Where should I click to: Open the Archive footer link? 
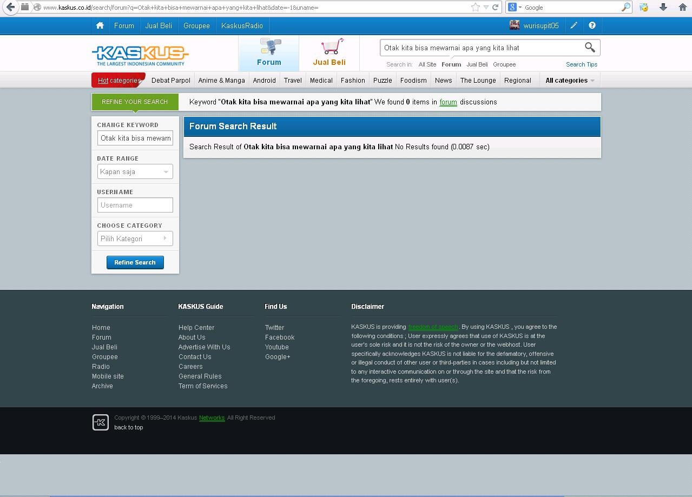(102, 386)
